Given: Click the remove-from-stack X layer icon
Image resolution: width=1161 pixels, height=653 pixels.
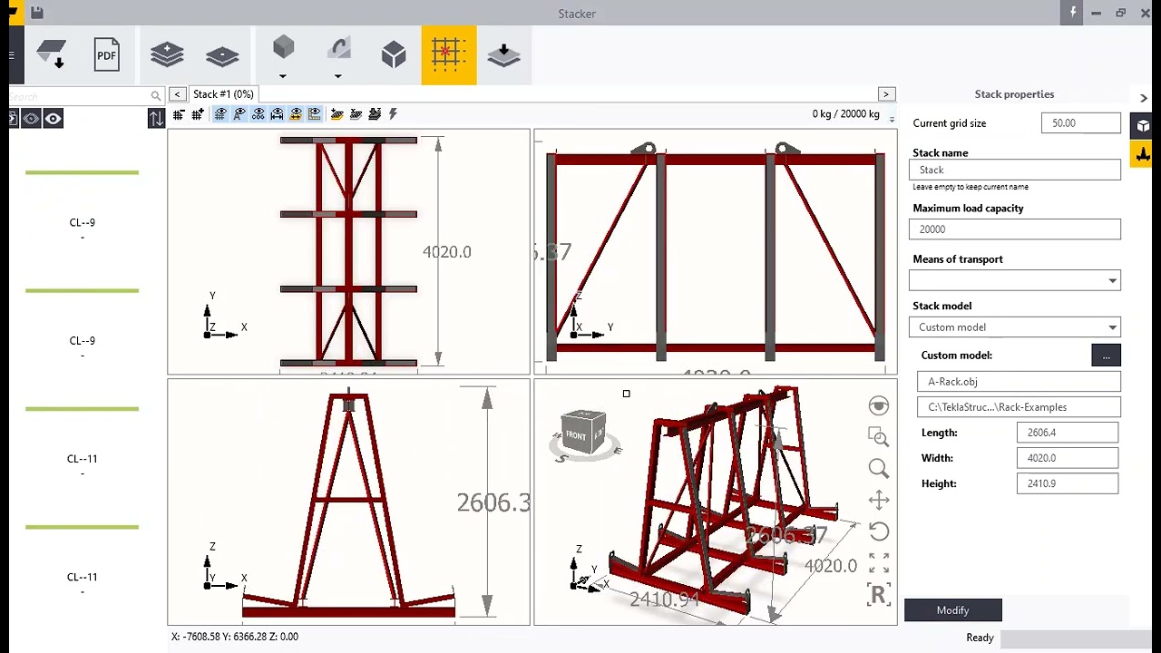Looking at the screenshot, I should (x=356, y=114).
